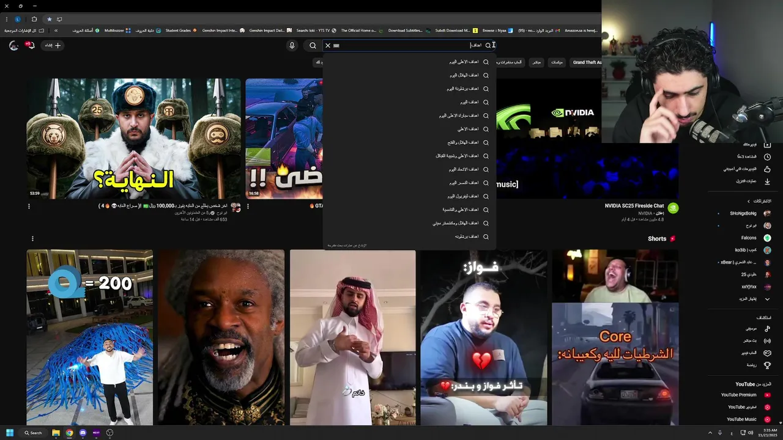The image size is (783, 440).
Task: Open the Short captioned تأثر فواز و بندر
Action: click(x=484, y=337)
